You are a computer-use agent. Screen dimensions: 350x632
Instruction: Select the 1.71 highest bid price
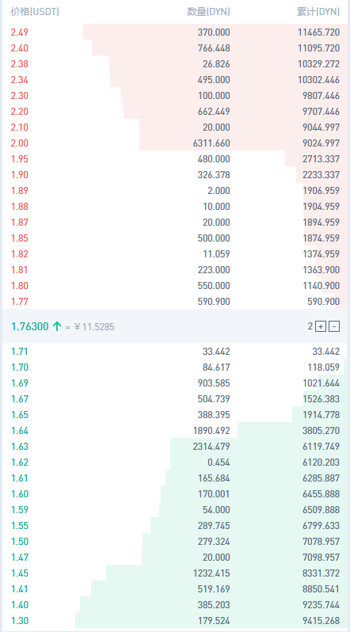click(19, 352)
